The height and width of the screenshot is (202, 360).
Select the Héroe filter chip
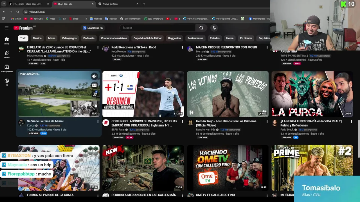(230, 38)
